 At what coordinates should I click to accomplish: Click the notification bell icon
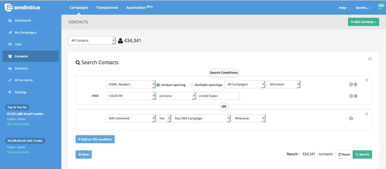pos(380,8)
